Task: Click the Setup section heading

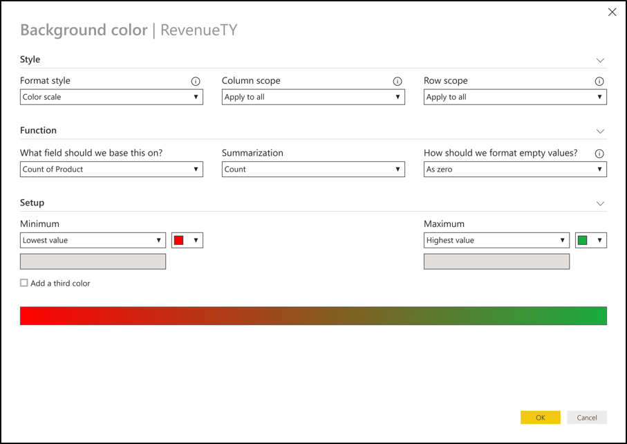Action: click(x=32, y=203)
